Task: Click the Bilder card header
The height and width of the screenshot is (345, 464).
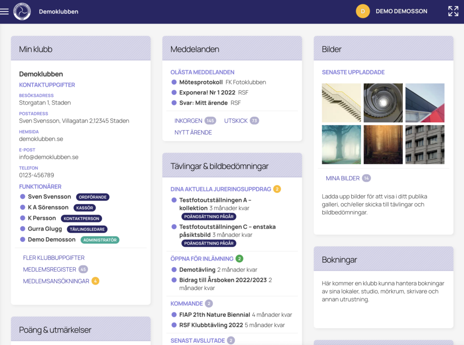Action: (x=383, y=48)
